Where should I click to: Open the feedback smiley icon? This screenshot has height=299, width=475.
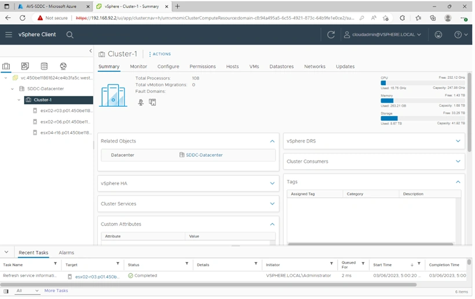pyautogui.click(x=439, y=35)
